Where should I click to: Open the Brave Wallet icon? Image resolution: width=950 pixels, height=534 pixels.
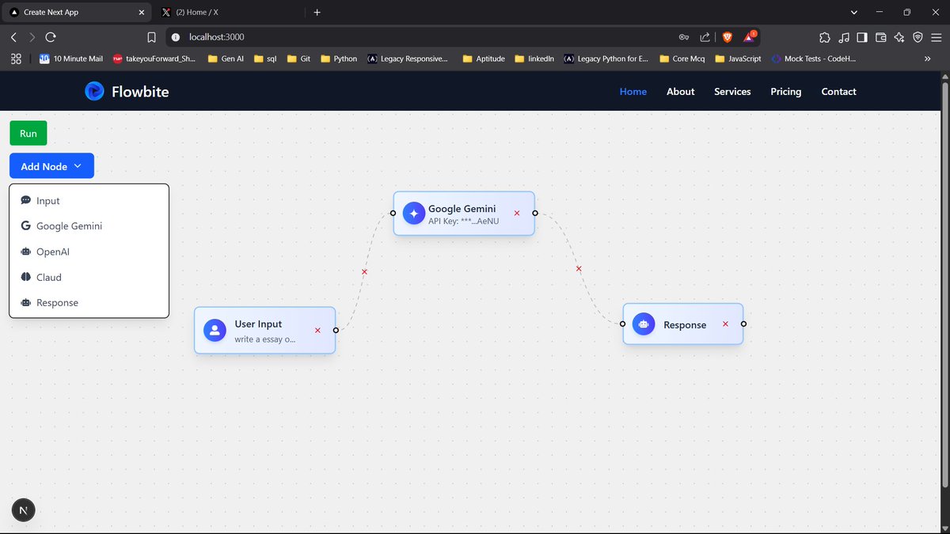pos(880,37)
